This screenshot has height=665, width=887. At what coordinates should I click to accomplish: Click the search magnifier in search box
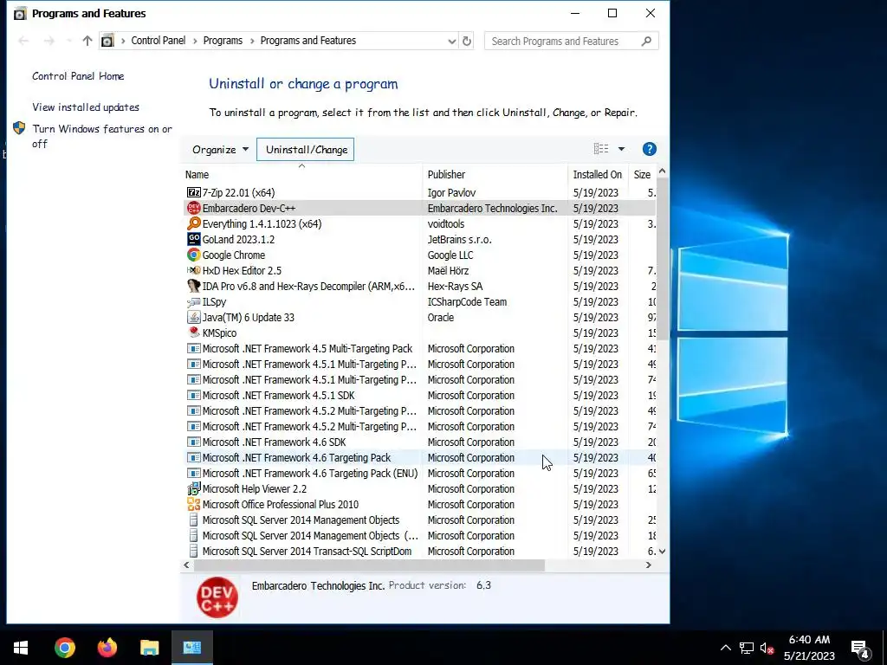point(646,41)
